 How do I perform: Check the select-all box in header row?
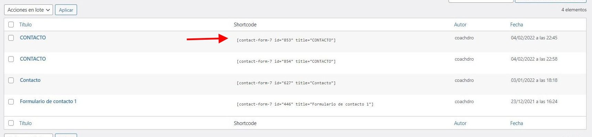[11, 25]
